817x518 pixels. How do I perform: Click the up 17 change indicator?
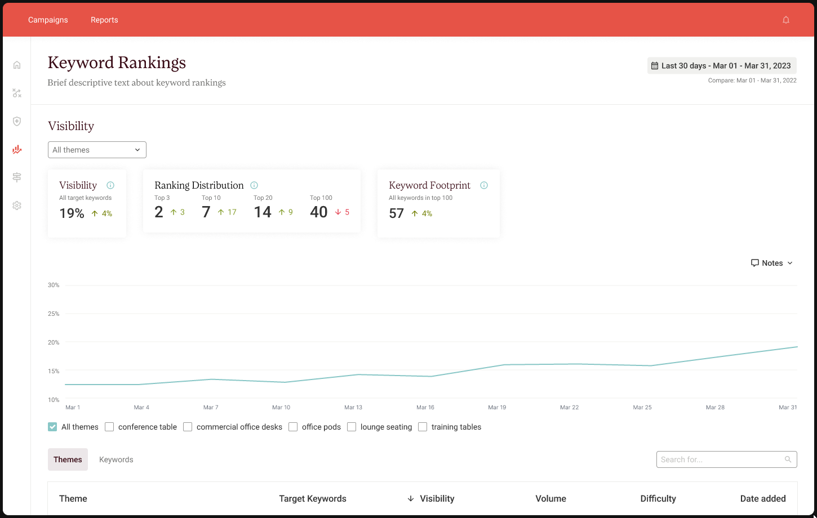(x=227, y=212)
